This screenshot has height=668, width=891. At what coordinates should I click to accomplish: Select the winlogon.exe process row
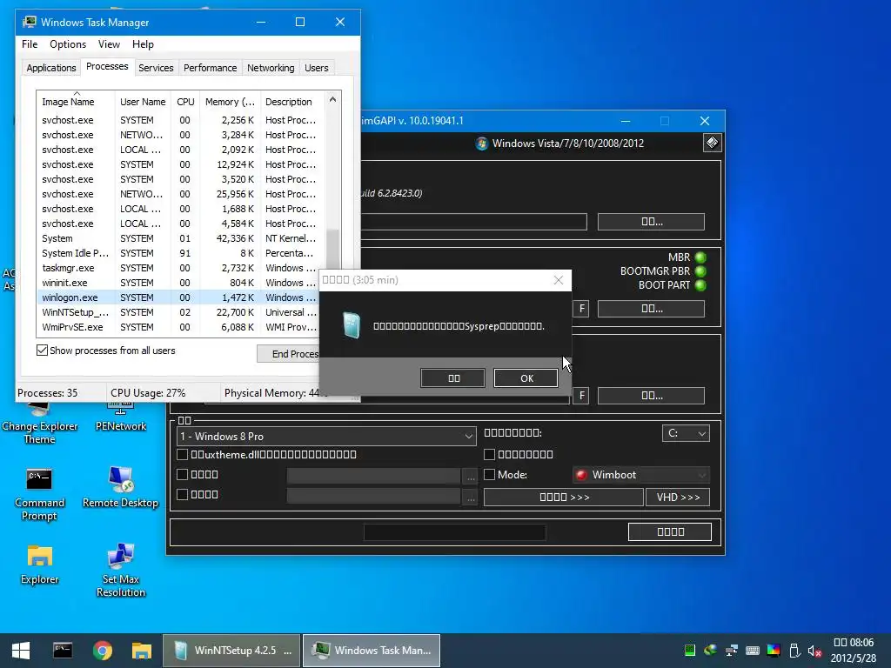point(181,297)
